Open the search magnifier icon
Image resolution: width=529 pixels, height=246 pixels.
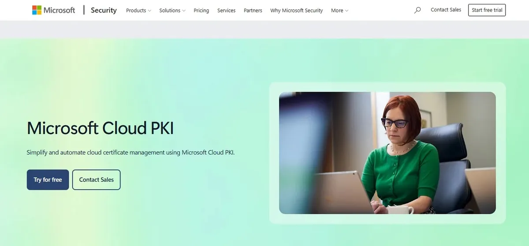[417, 10]
